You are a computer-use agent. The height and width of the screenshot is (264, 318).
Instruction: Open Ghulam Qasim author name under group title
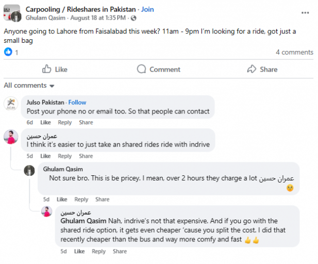tap(45, 18)
